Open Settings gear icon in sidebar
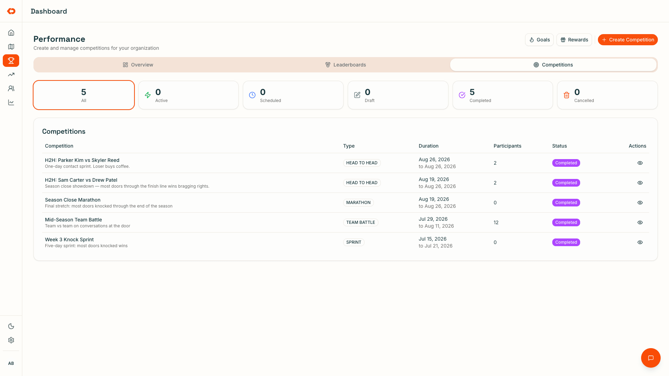 11,340
